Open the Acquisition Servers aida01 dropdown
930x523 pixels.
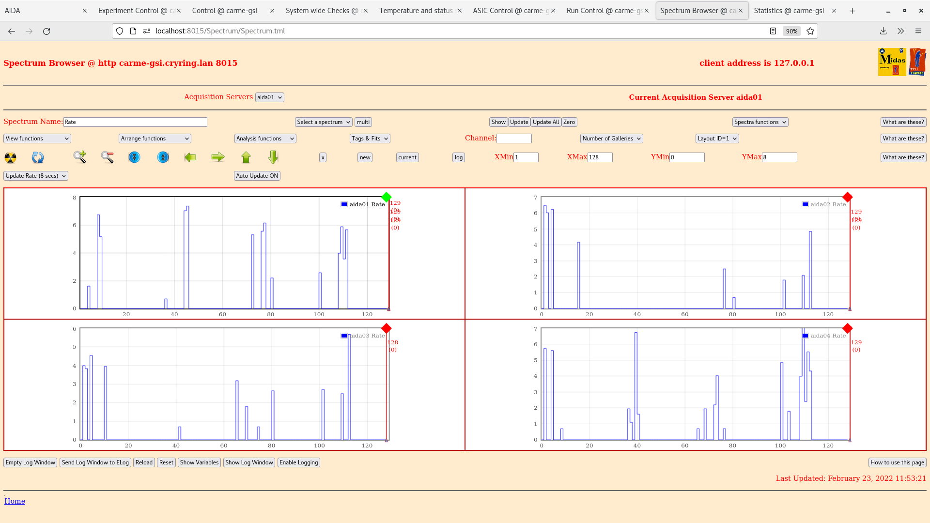270,97
